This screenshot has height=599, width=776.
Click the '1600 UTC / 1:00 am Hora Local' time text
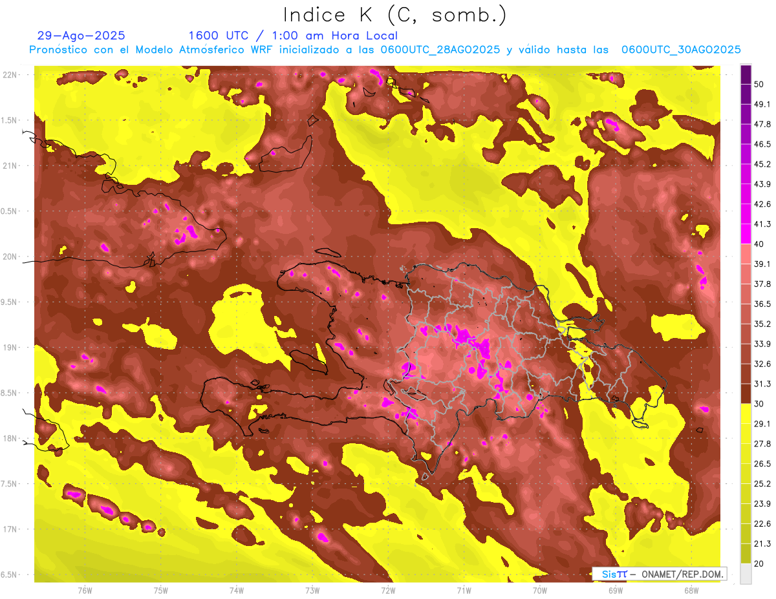(293, 36)
